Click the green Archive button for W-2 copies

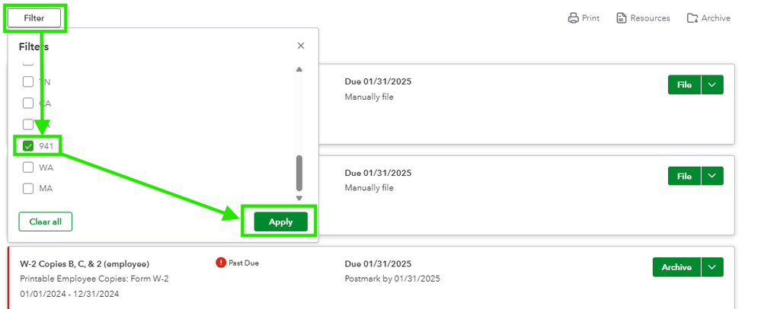[676, 267]
